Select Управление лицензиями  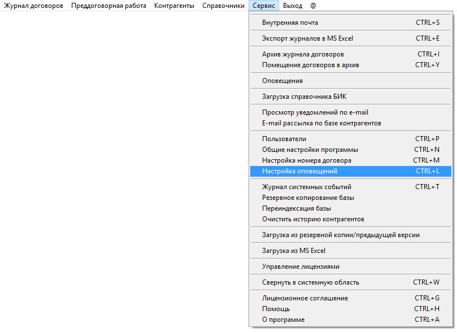(x=301, y=267)
